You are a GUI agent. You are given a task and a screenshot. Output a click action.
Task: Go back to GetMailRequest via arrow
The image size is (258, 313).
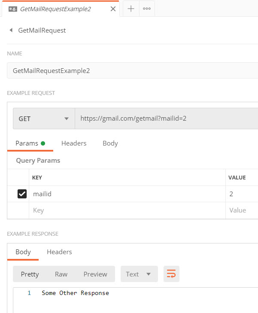pyautogui.click(x=11, y=30)
